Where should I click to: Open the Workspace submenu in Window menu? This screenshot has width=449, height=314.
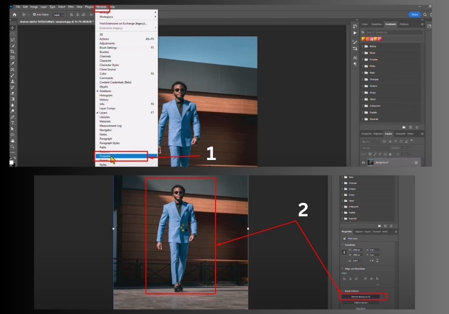pos(126,17)
